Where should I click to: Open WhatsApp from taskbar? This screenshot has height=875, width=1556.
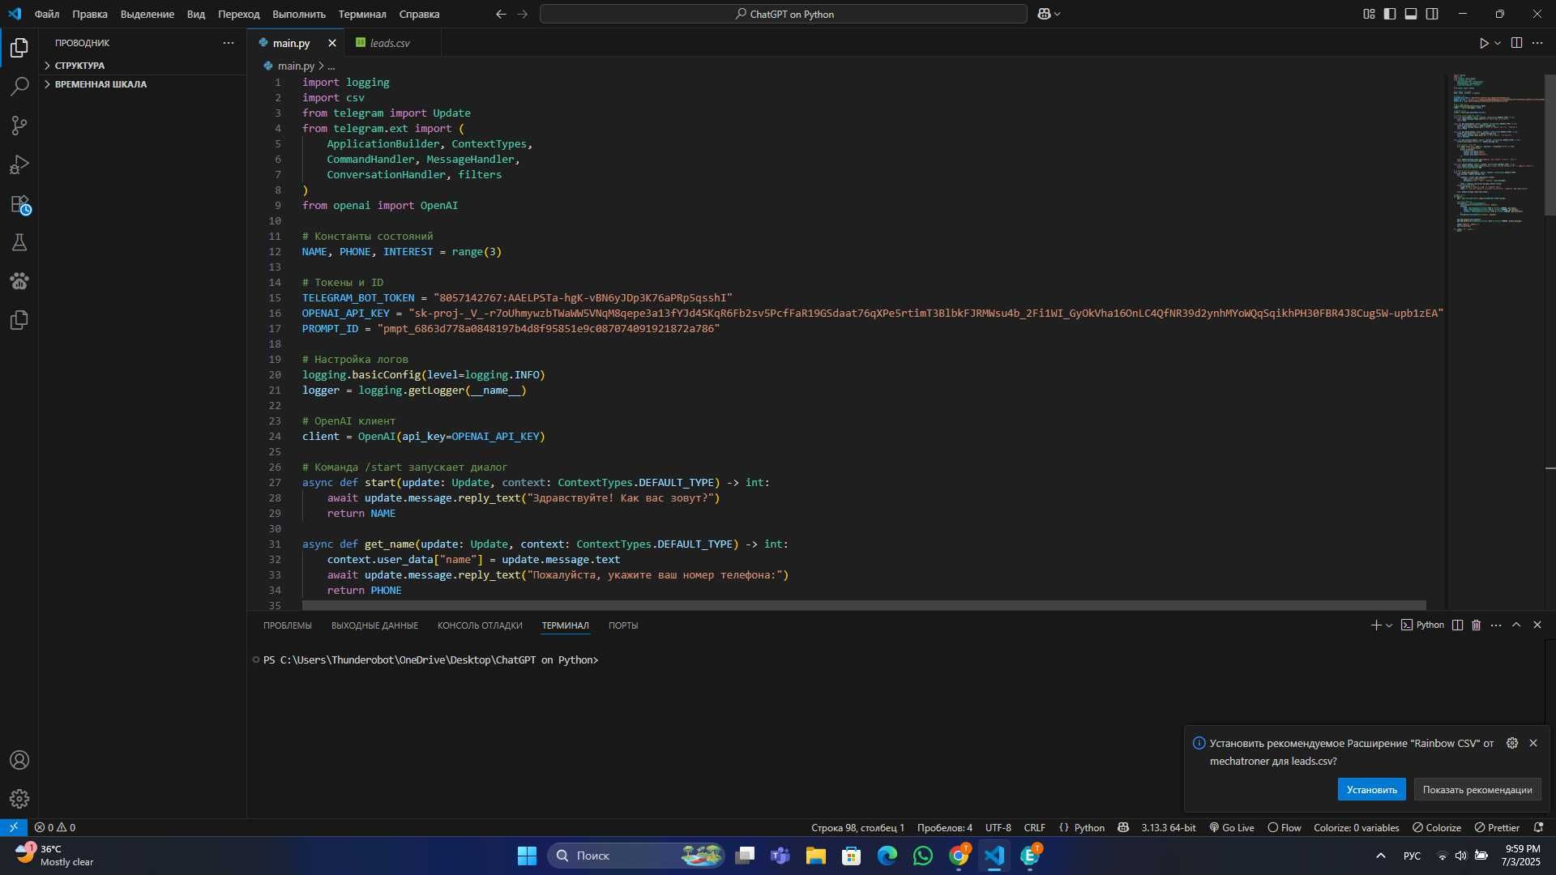pos(923,856)
